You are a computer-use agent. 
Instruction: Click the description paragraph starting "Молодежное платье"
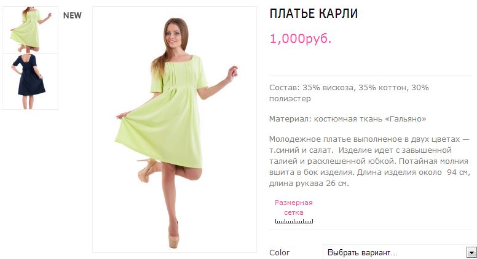point(369,161)
